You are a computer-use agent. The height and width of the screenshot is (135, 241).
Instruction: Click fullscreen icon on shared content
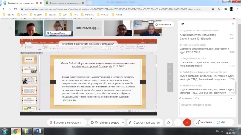(x=170, y=67)
